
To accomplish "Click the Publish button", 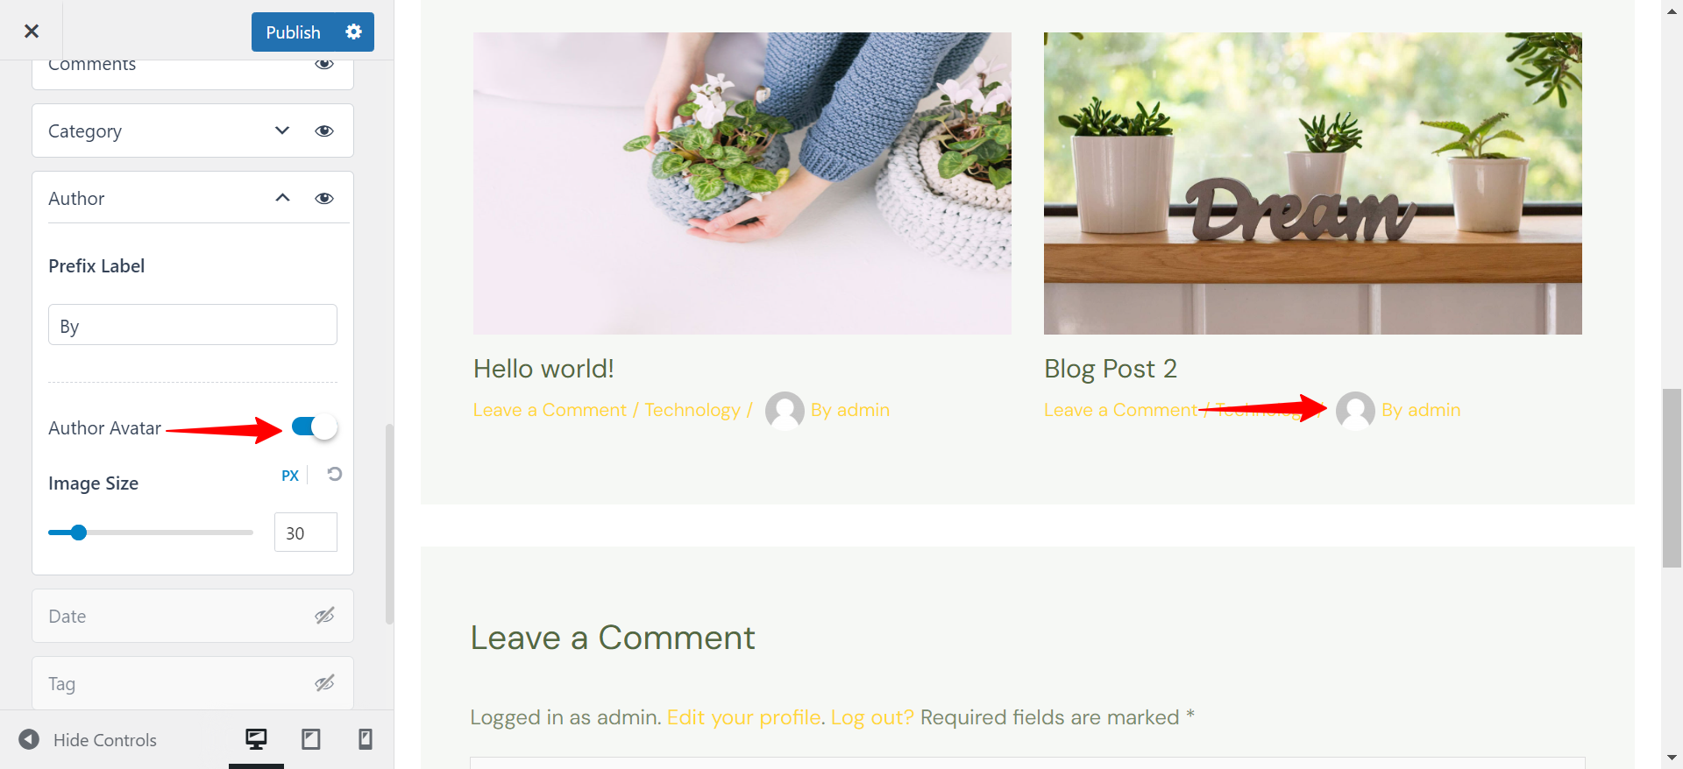I will pyautogui.click(x=294, y=32).
